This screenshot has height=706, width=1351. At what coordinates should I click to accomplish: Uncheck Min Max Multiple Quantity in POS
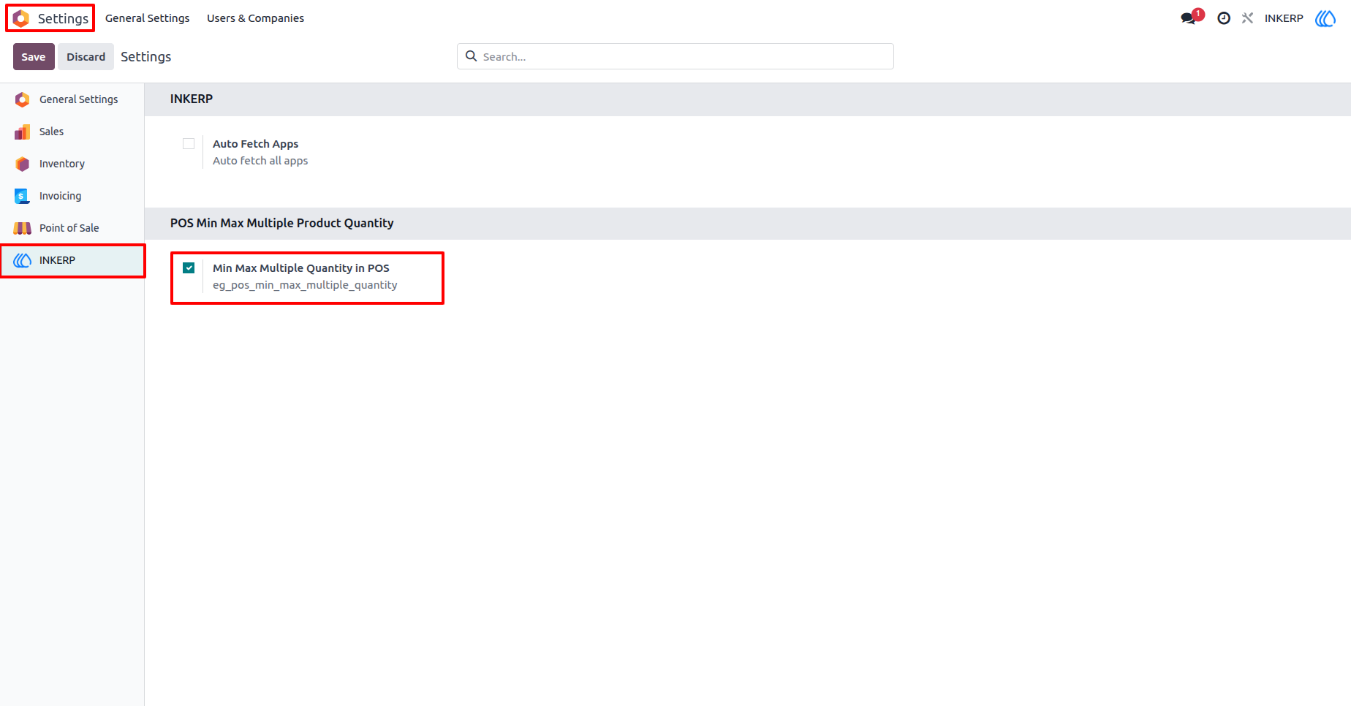pos(189,268)
